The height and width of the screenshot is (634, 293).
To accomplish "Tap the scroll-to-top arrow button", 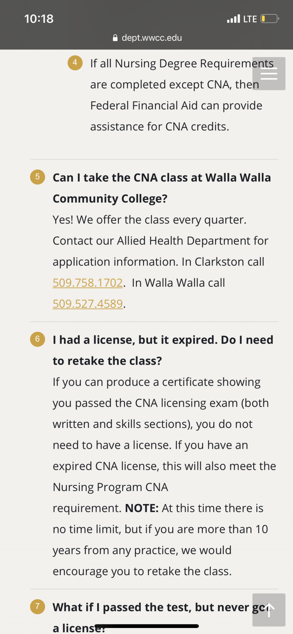I will point(269,610).
